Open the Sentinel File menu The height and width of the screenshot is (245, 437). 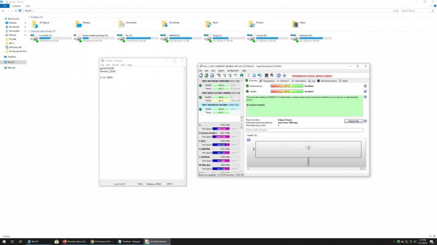click(200, 70)
